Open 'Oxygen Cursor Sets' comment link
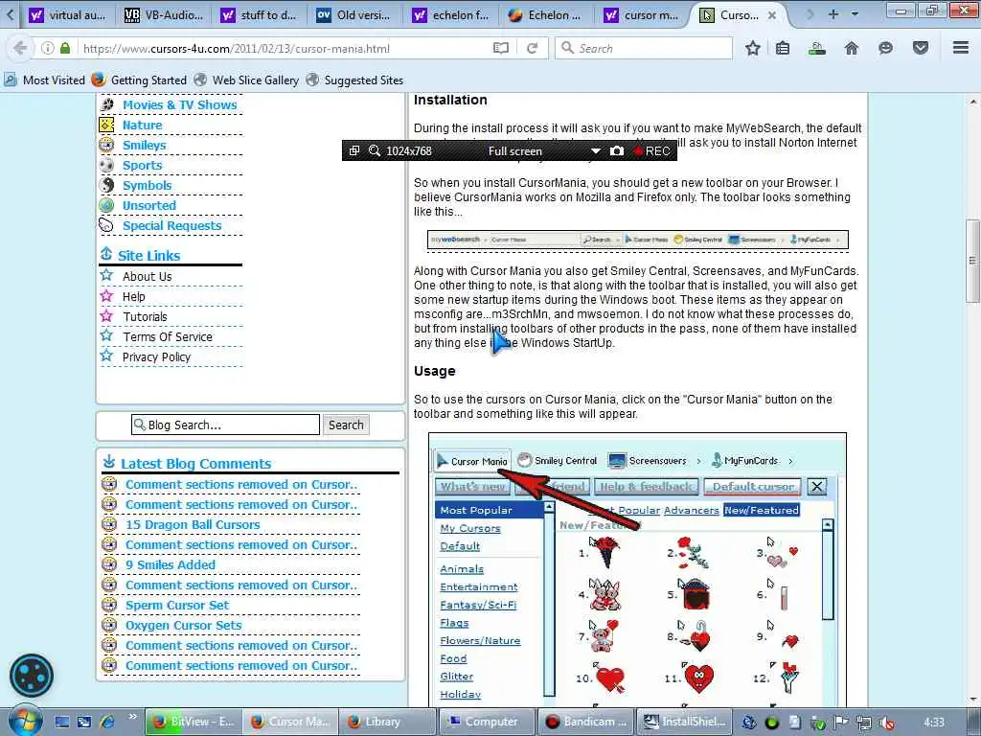This screenshot has height=736, width=981. (183, 625)
